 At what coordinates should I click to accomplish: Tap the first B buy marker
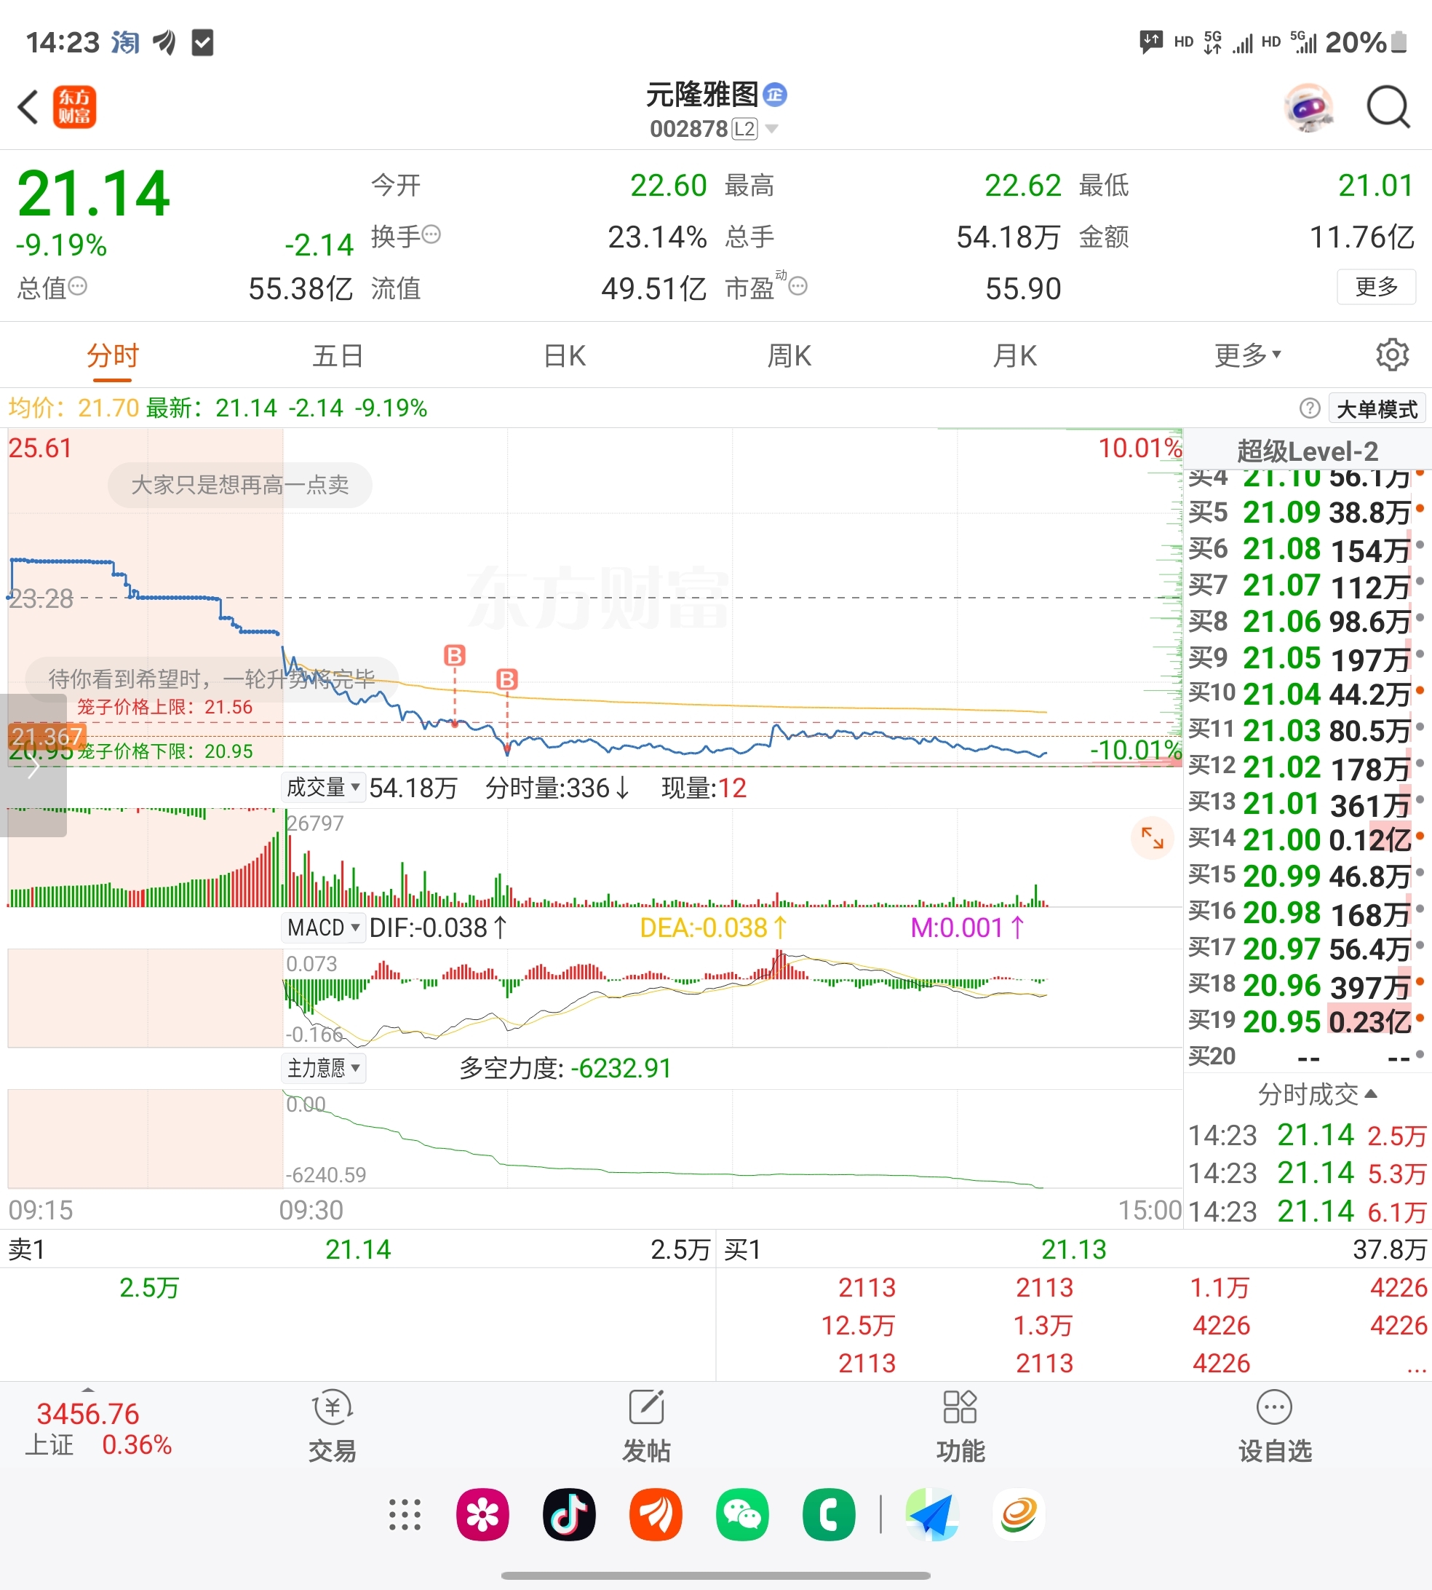[x=455, y=655]
